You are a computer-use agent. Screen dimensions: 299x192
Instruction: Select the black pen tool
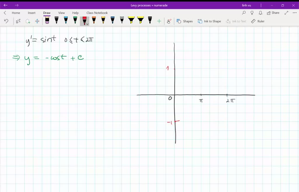pyautogui.click(x=56, y=20)
